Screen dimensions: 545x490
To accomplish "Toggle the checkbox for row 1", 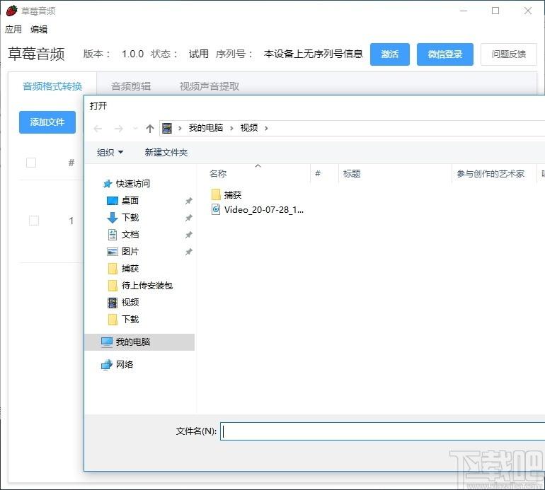I will (34, 221).
